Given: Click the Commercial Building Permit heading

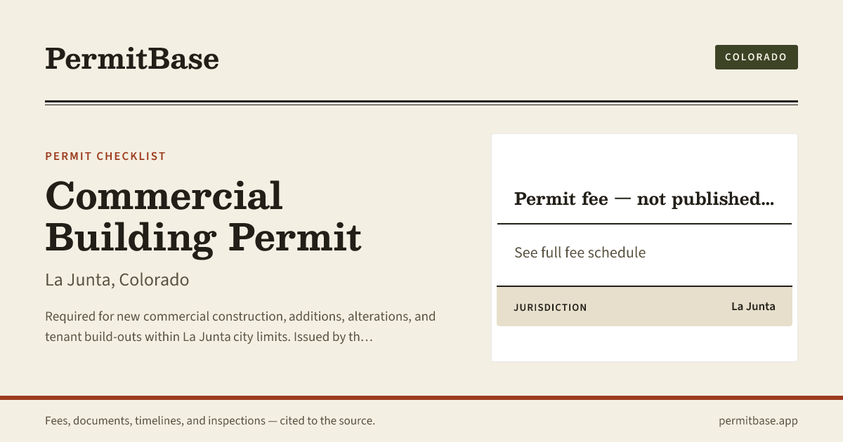Looking at the screenshot, I should [204, 217].
